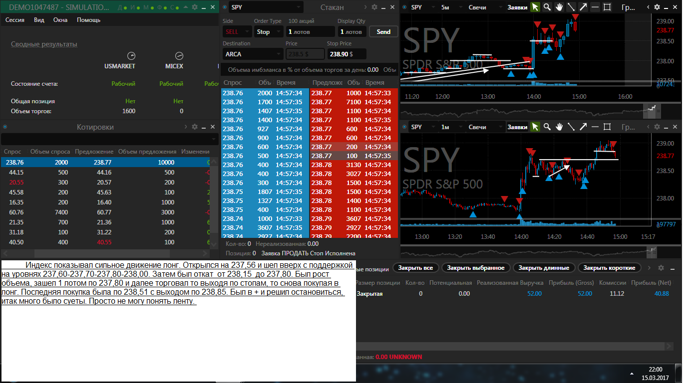Open the Side SELL dropdown
Viewport: 690px width, 383px height.
pyautogui.click(x=237, y=31)
